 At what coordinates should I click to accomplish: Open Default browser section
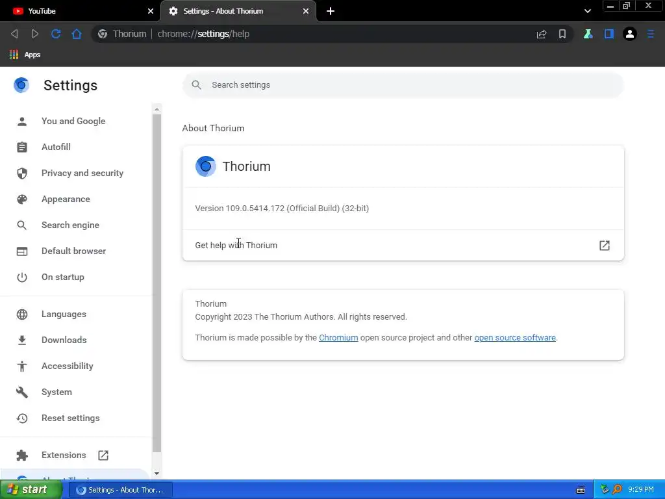74,251
